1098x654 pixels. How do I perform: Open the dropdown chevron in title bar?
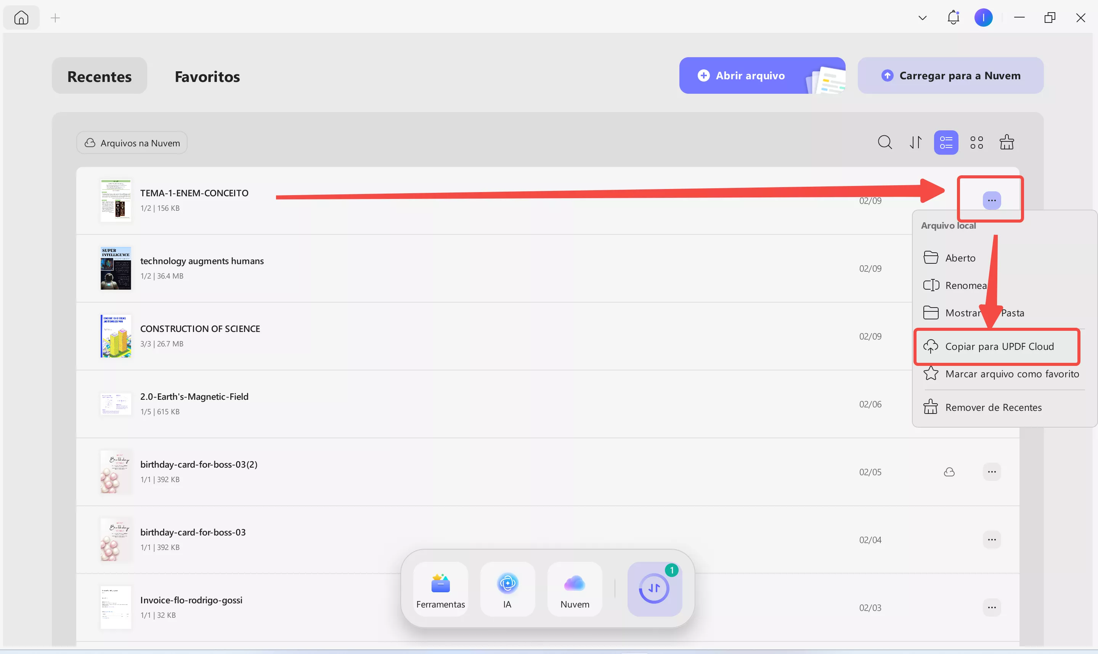[922, 17]
